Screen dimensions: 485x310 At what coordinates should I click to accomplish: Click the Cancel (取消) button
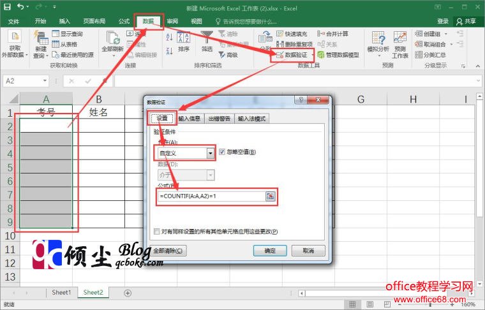coord(308,251)
